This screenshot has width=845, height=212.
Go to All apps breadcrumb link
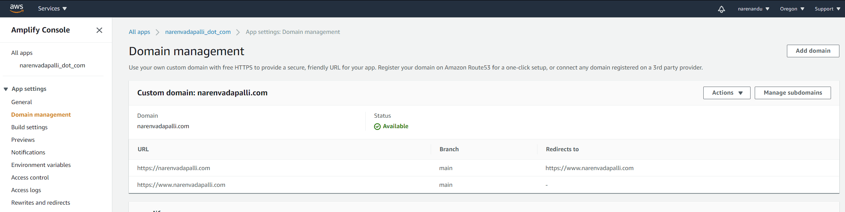(139, 32)
